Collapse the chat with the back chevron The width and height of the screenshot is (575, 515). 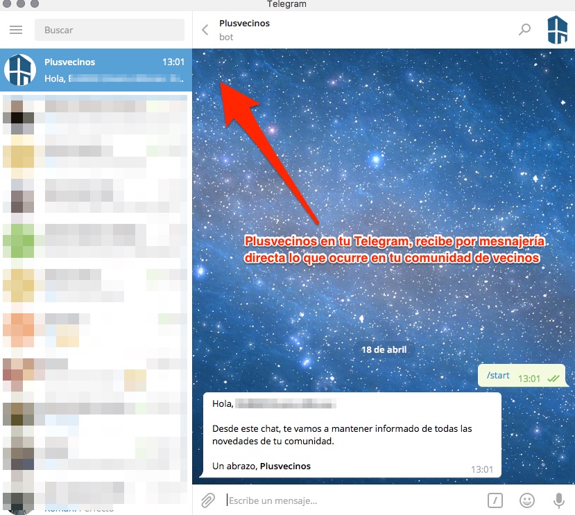click(205, 29)
